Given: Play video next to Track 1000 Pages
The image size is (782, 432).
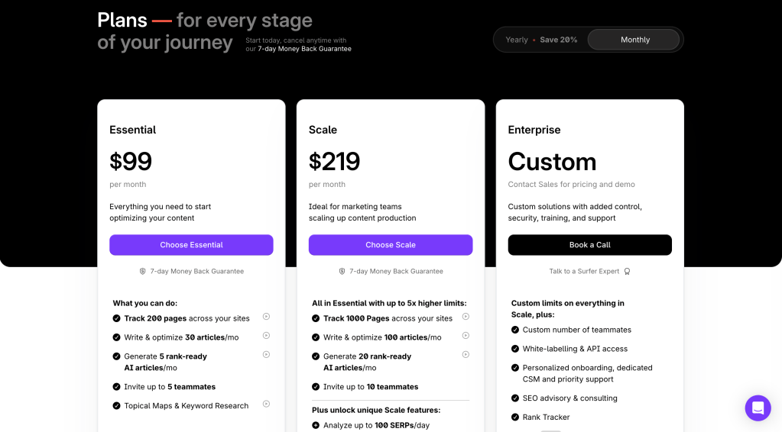Looking at the screenshot, I should [466, 317].
